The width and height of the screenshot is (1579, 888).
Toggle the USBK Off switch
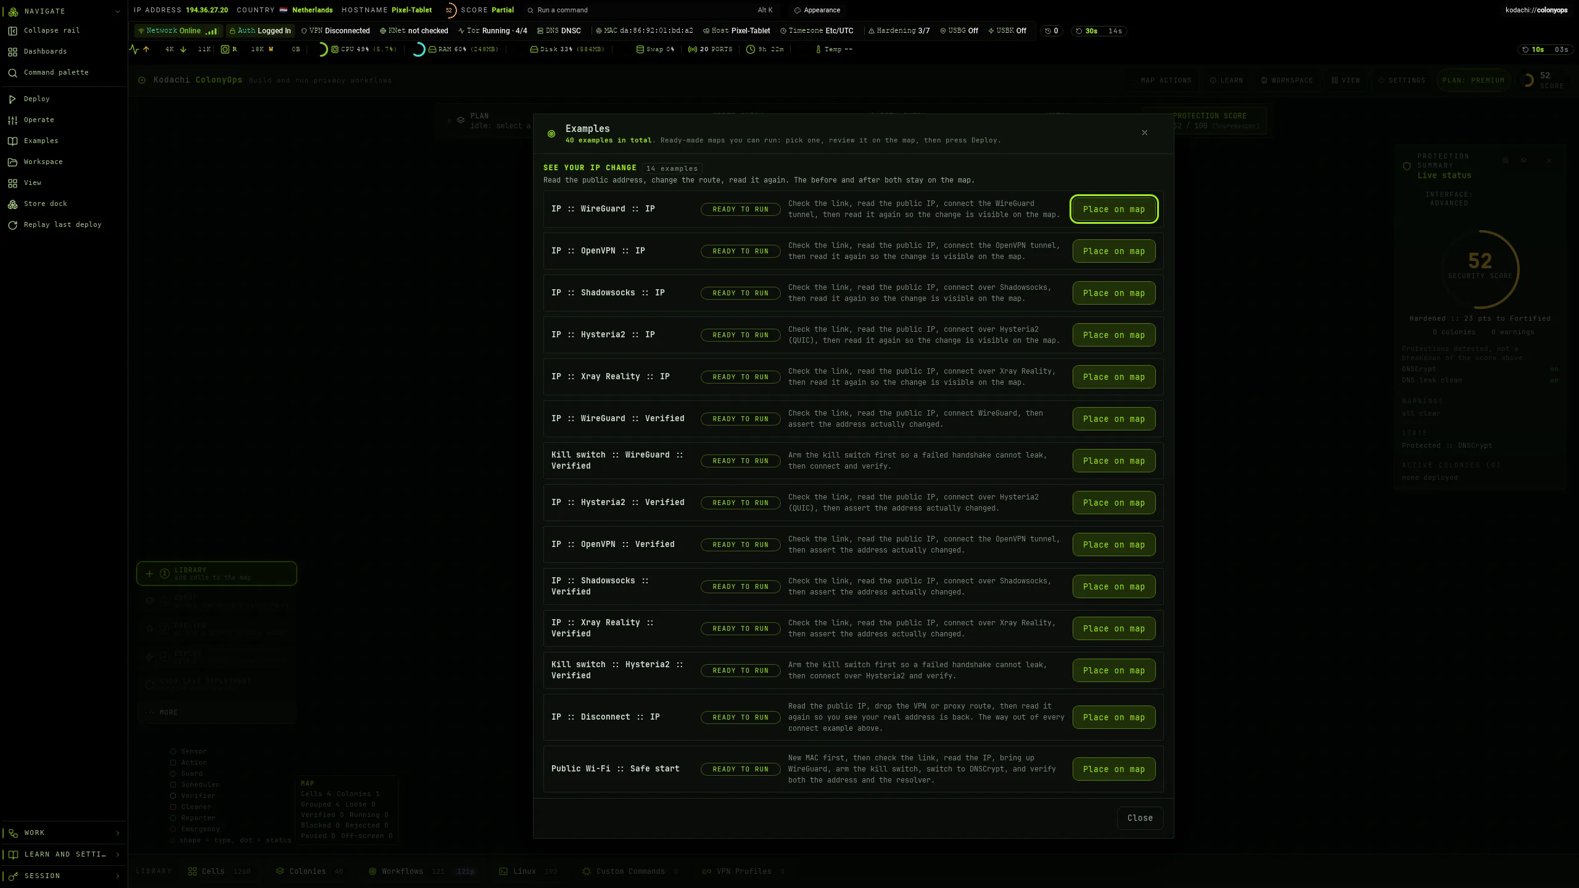[1007, 31]
